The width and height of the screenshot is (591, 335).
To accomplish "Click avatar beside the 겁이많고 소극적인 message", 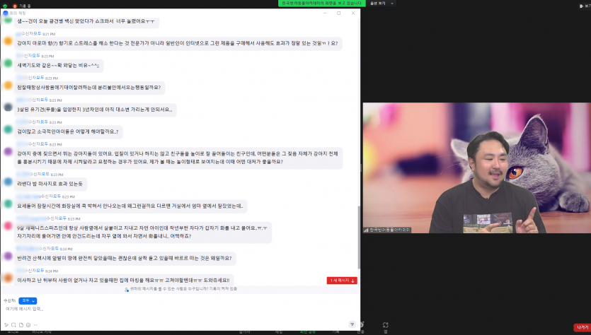I will click(8, 129).
